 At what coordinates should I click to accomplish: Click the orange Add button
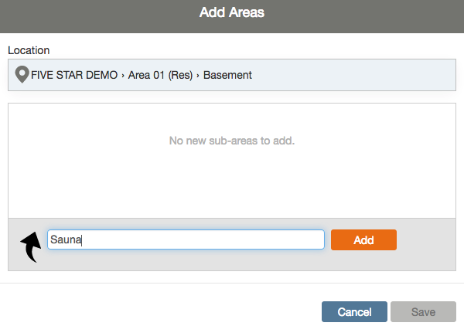[x=363, y=240]
